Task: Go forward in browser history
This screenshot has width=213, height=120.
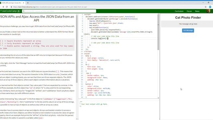Action: 3,7
